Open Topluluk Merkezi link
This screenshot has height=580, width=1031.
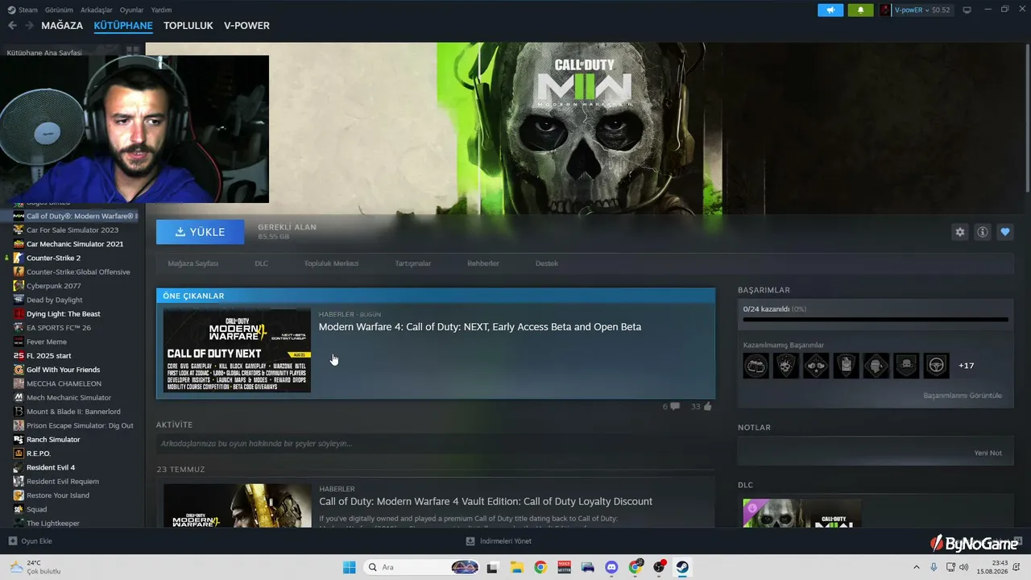tap(331, 263)
